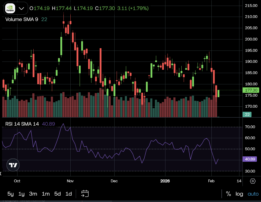
Task: Toggle log scale mode
Action: point(239,194)
